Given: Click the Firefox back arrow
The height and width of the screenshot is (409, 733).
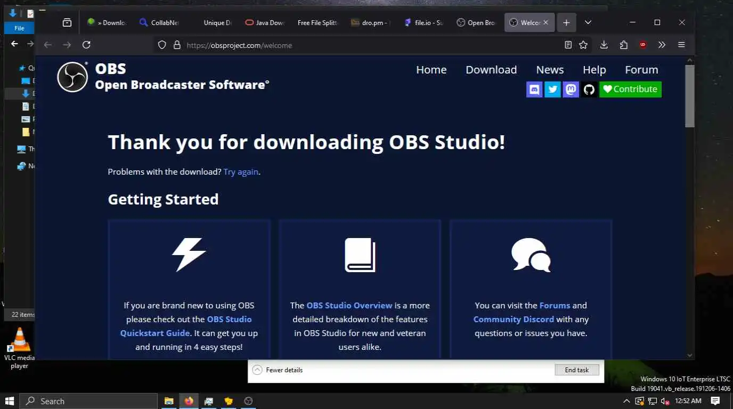Looking at the screenshot, I should (x=48, y=45).
